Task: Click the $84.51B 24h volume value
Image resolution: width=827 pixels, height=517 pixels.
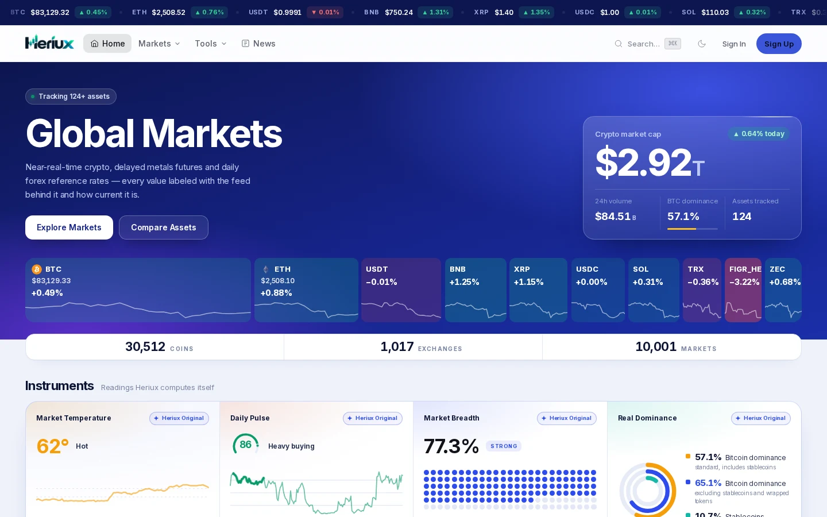Action: (x=616, y=217)
